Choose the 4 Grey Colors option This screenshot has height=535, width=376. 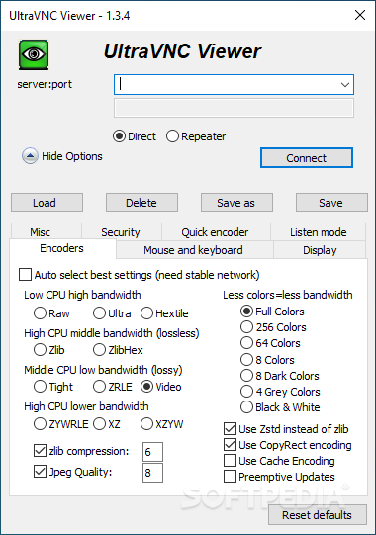coord(246,392)
